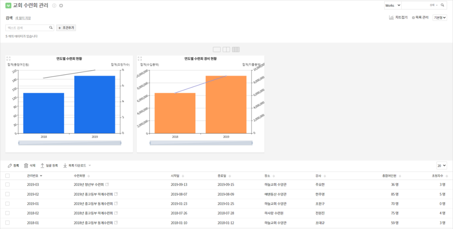Open the 기본형 view dropdown
453x229 pixels.
[440, 18]
